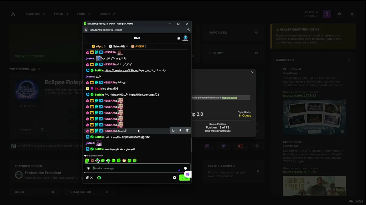Click the Eclipse Roleplay server logo
Image resolution: width=366 pixels, height=205 pixels.
[27, 90]
